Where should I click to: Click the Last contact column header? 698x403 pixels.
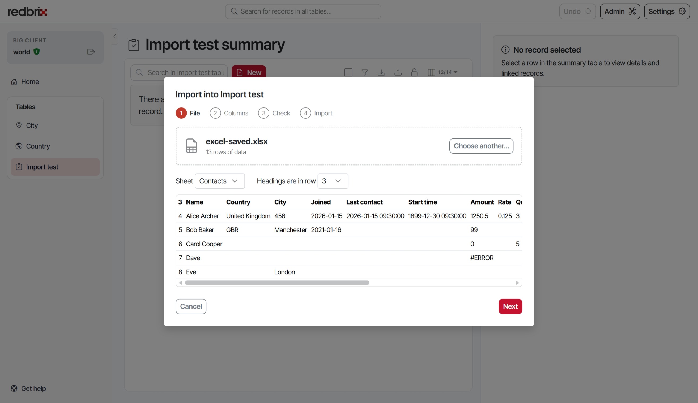coord(364,202)
